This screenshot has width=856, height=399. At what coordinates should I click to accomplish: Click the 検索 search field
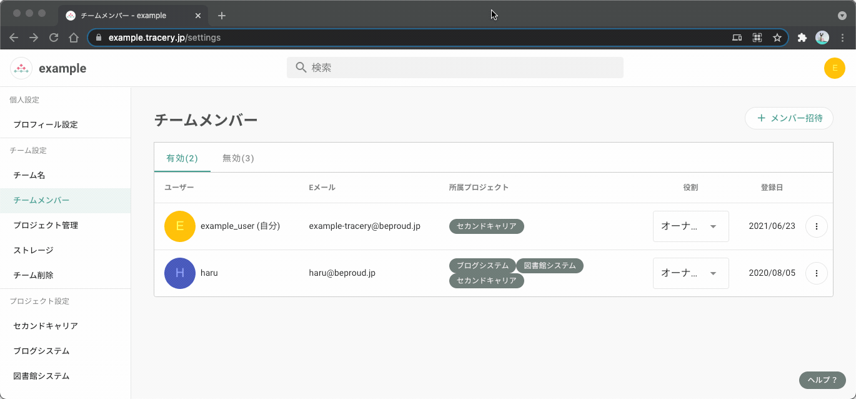coord(455,68)
